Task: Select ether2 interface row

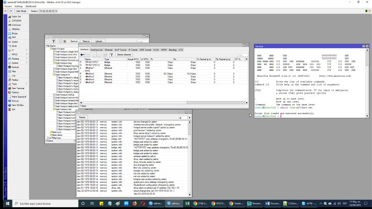Action: [163, 74]
